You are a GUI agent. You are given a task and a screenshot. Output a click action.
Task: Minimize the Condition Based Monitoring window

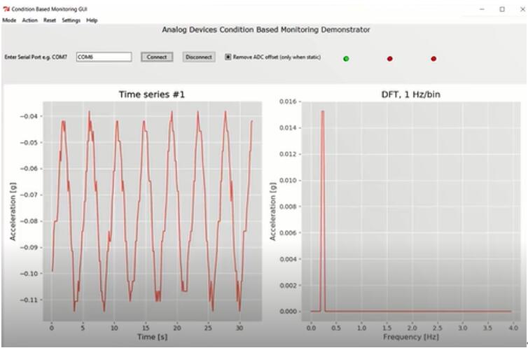pyautogui.click(x=482, y=9)
